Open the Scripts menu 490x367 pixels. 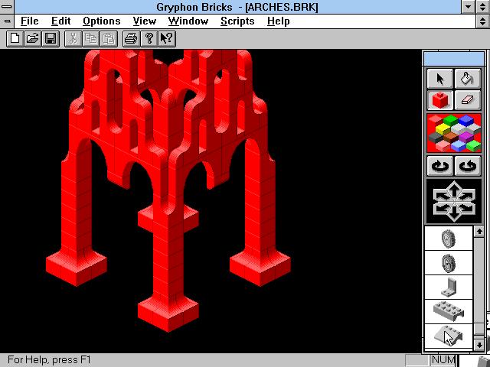pos(237,21)
